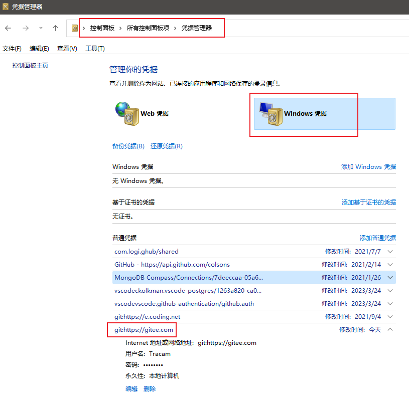Collapse the git:https://gitee.com credential details
The height and width of the screenshot is (395, 409).
coord(390,330)
